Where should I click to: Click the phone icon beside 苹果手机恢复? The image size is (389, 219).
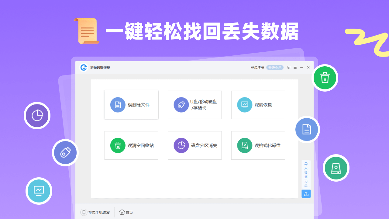click(x=84, y=212)
